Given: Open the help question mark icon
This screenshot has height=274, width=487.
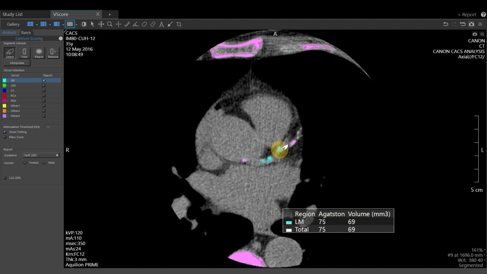Looking at the screenshot, I should 483,14.
